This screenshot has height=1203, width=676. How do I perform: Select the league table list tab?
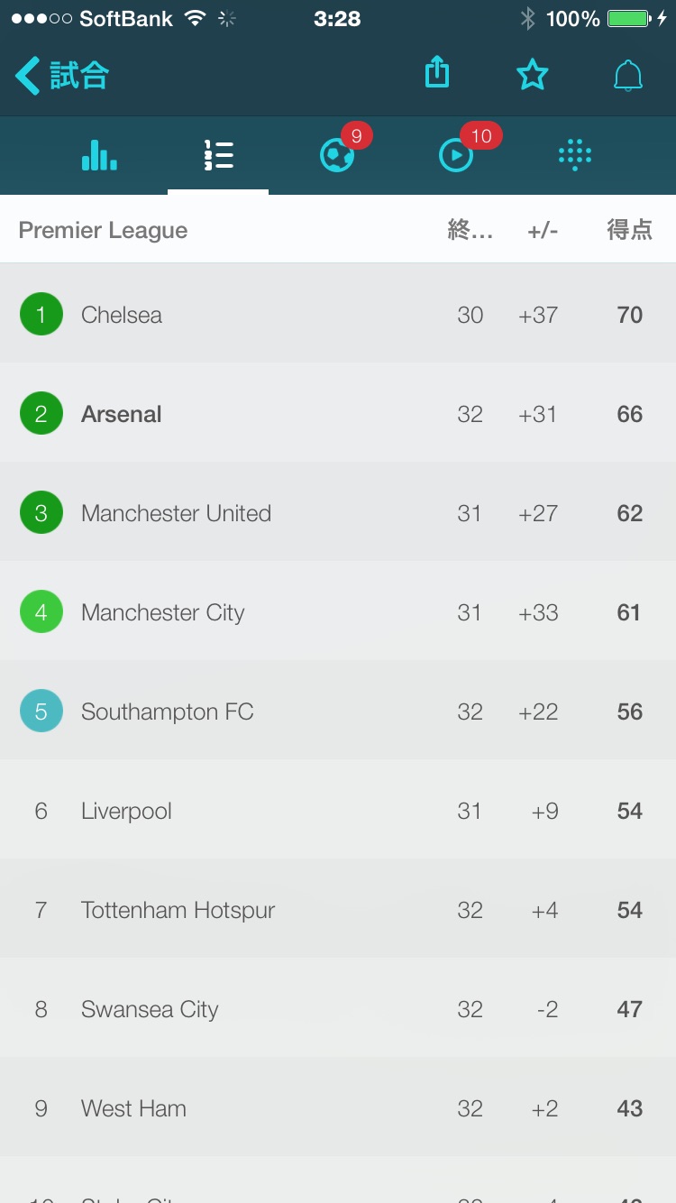pos(218,155)
